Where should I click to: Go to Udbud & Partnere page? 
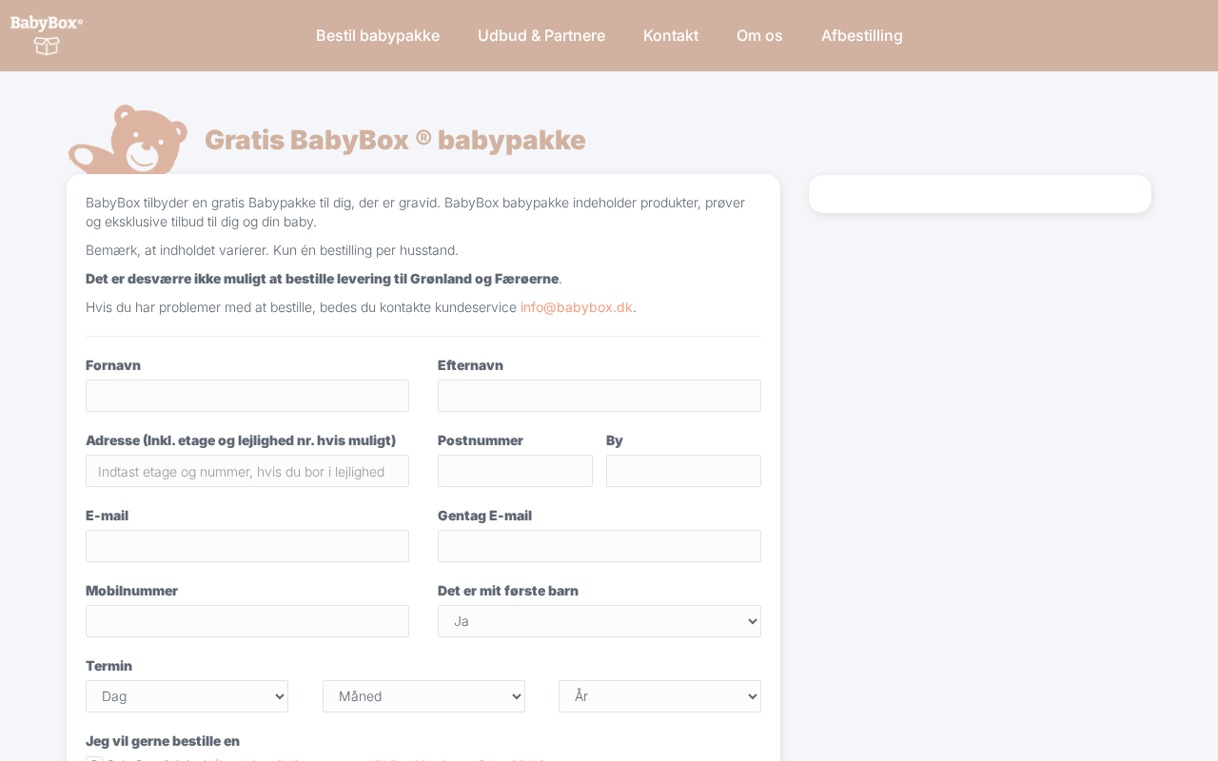pos(541,35)
